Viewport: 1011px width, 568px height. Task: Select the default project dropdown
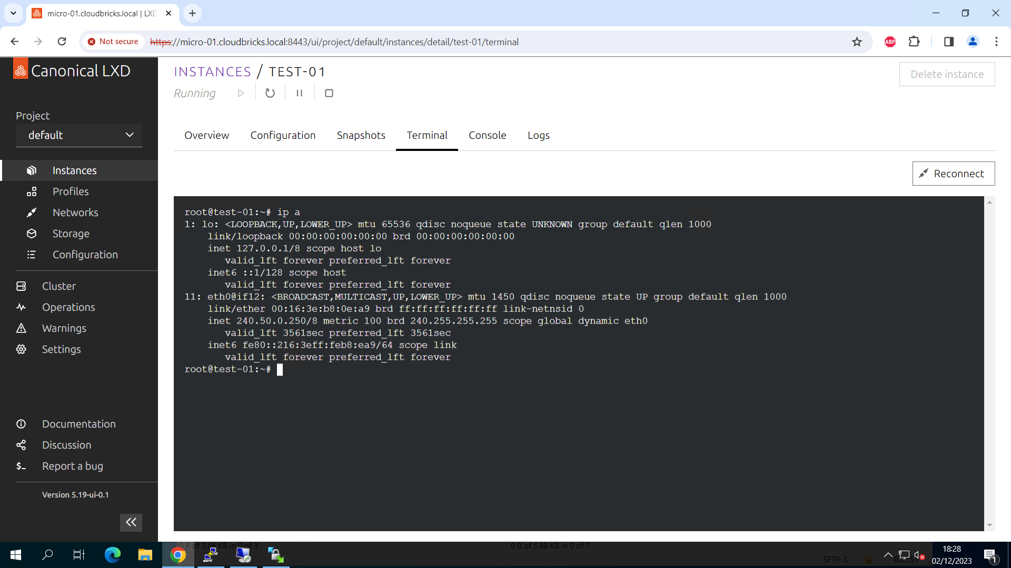click(78, 135)
